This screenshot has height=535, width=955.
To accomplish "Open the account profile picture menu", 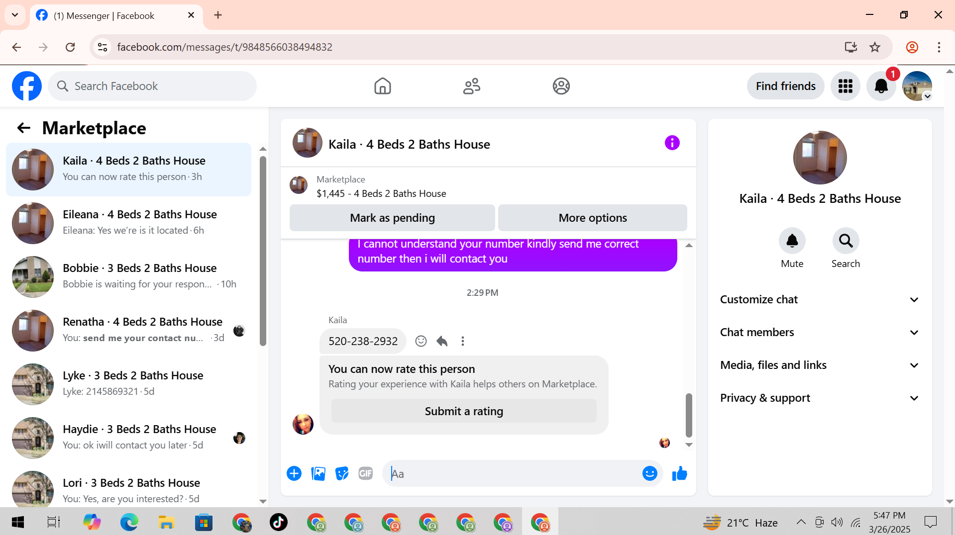I will [917, 86].
